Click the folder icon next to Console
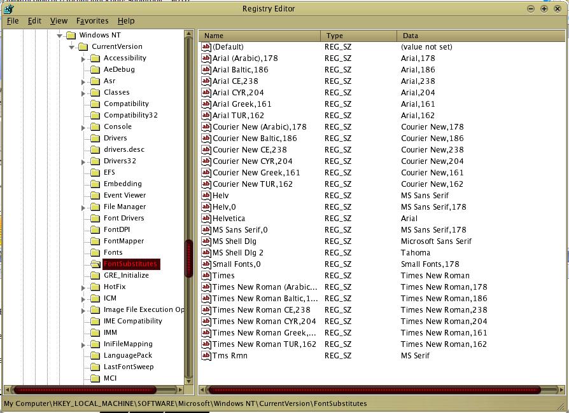 [95, 127]
